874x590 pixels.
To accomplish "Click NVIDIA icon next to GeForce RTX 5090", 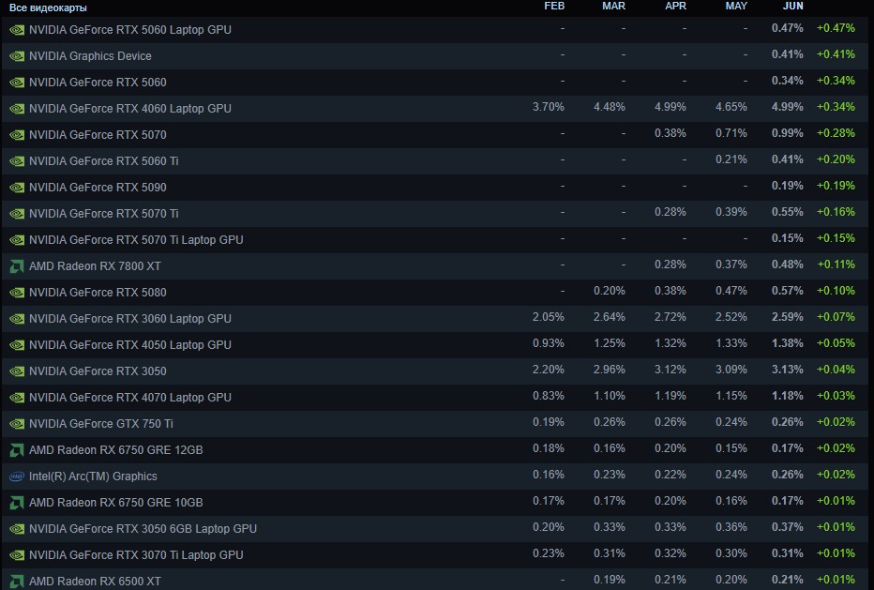I will point(17,188).
